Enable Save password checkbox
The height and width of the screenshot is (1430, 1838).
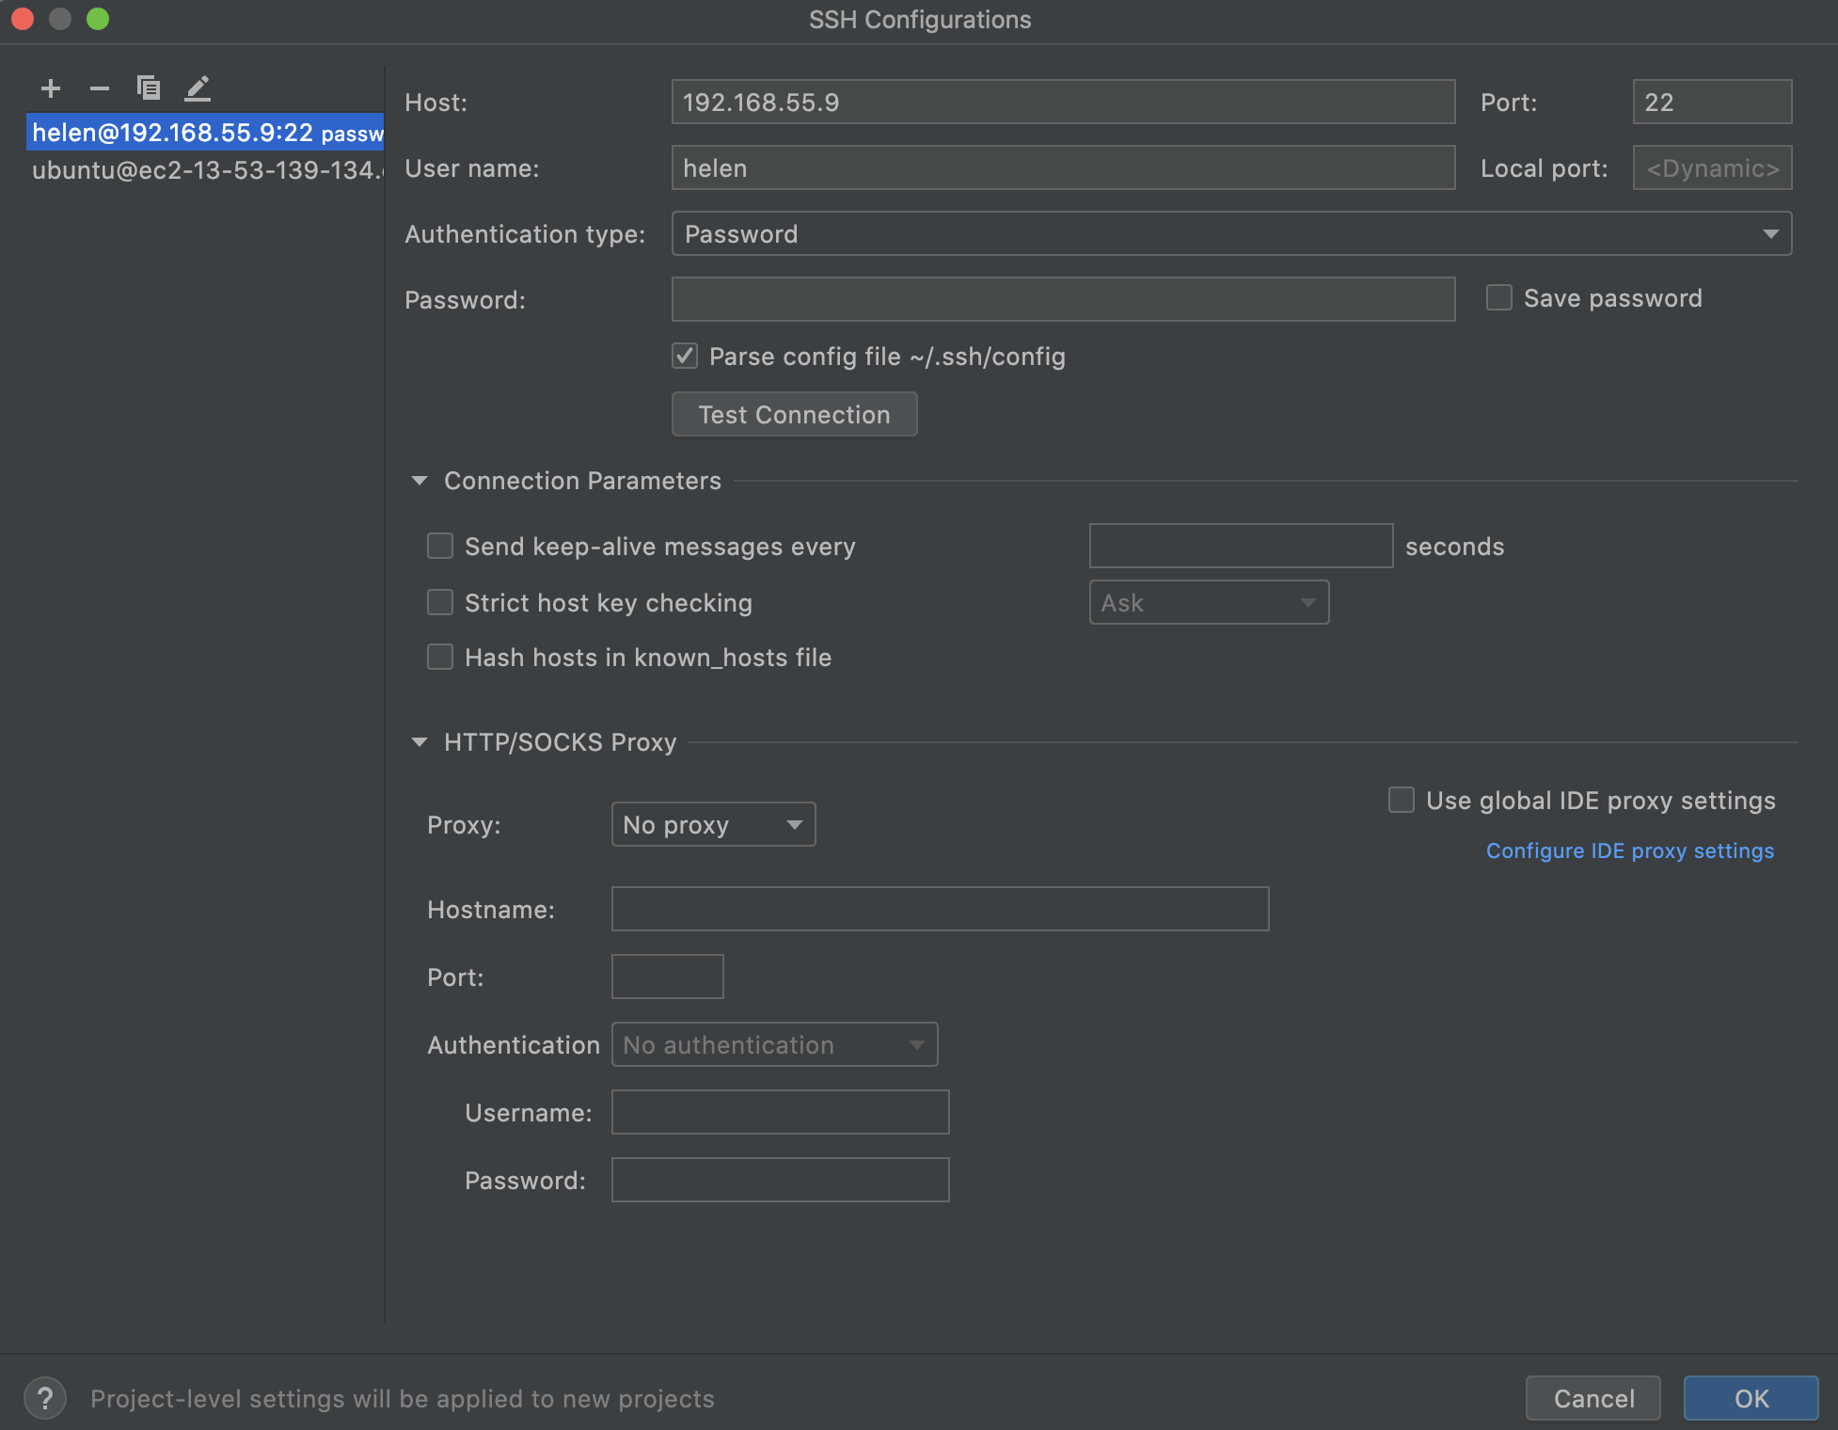click(1497, 298)
